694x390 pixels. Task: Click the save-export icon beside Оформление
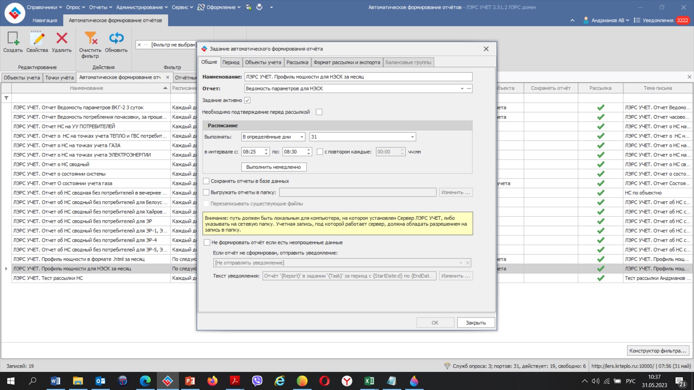pyautogui.click(x=249, y=7)
